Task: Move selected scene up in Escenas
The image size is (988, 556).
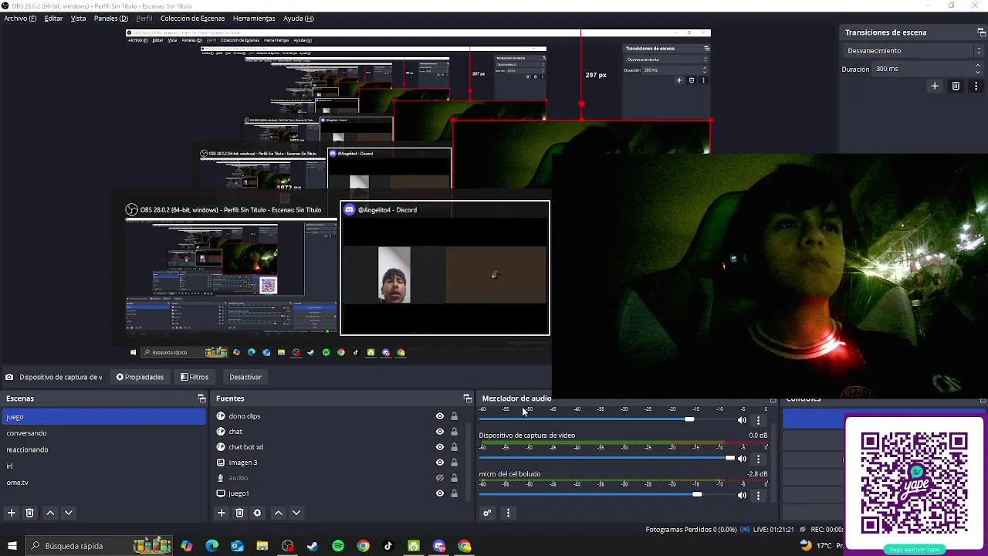Action: (x=50, y=513)
